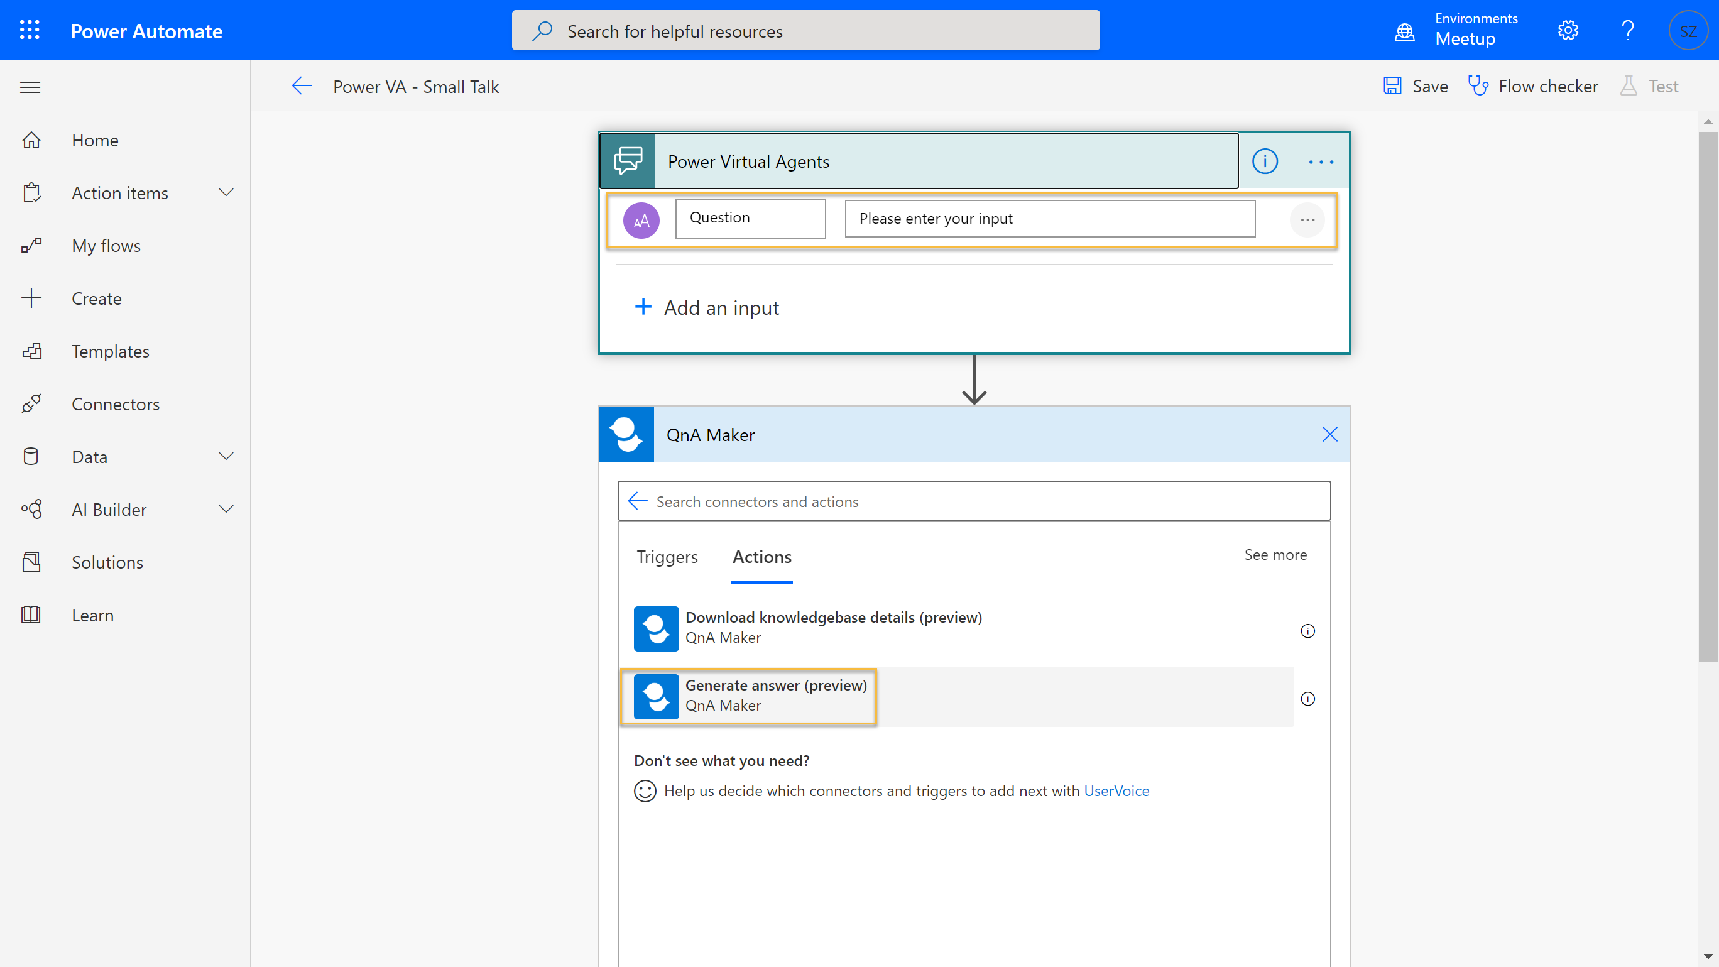Click the Download knowledgebase details action icon

[656, 629]
